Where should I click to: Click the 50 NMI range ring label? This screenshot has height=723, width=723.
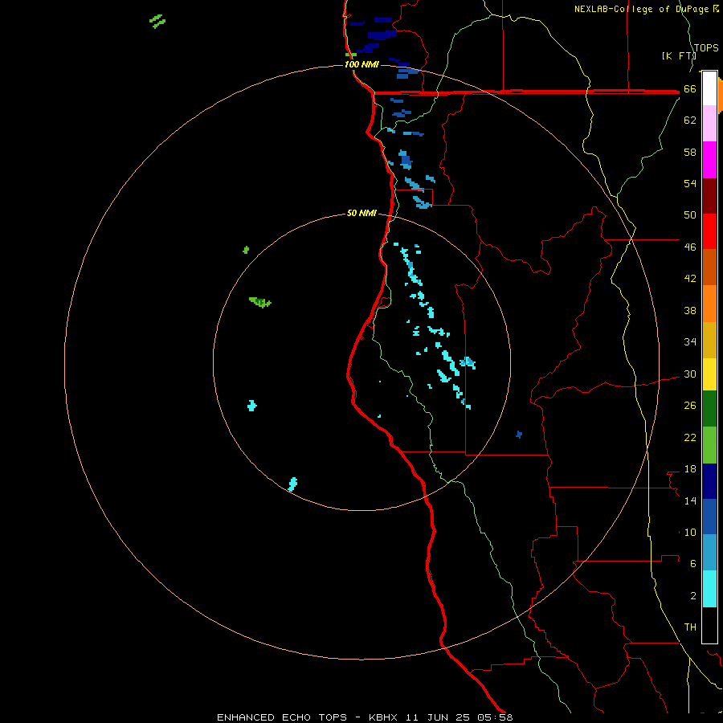[361, 213]
